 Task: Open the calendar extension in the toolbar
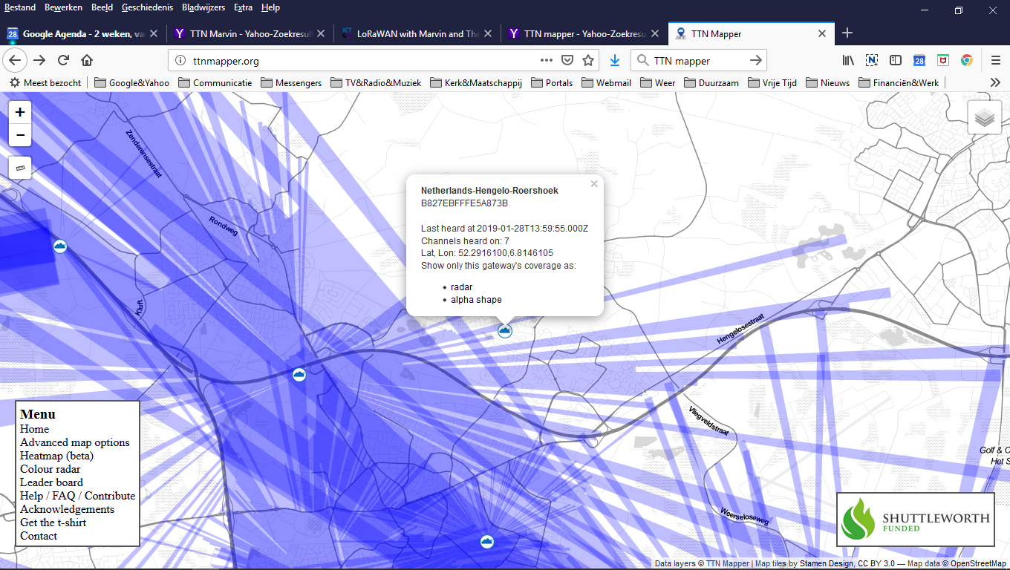point(919,61)
